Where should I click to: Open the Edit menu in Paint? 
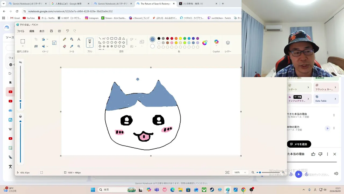click(32, 31)
